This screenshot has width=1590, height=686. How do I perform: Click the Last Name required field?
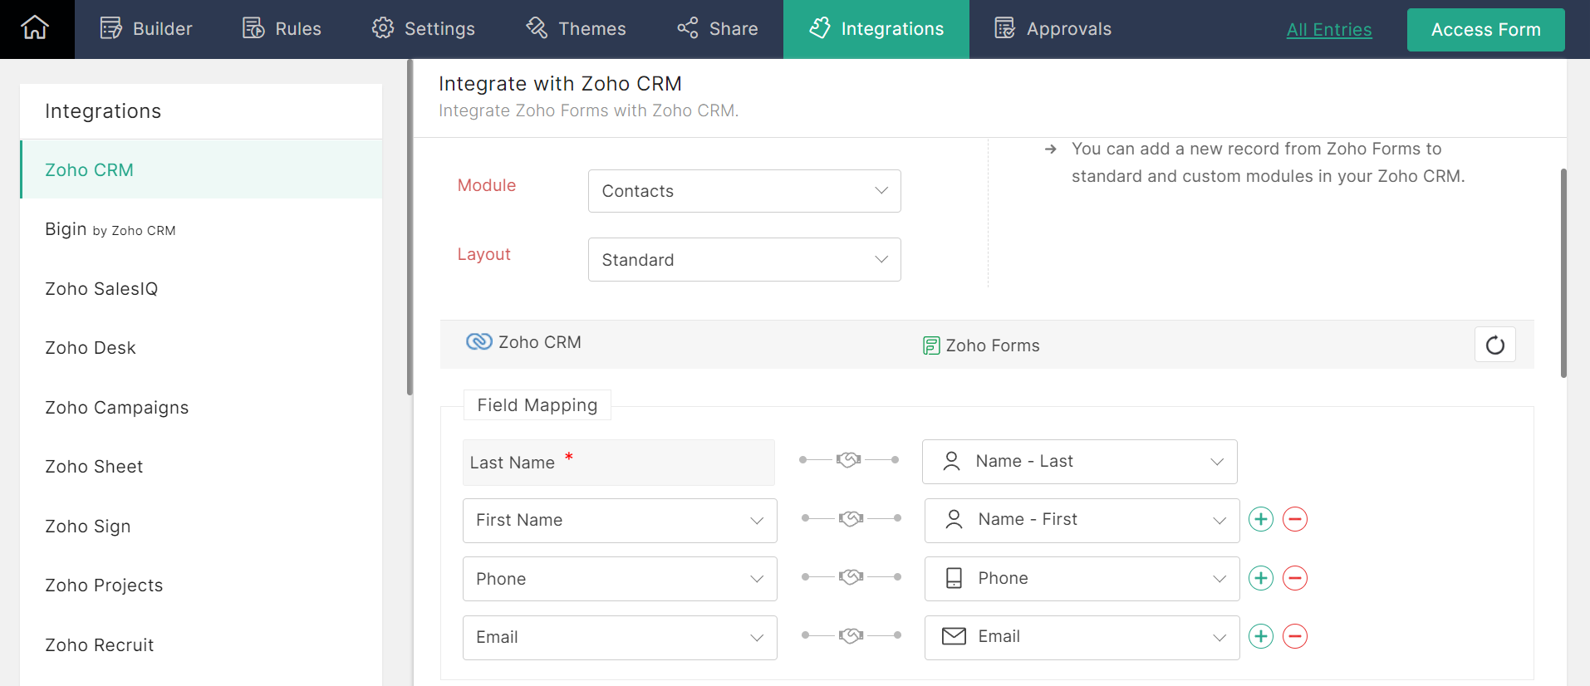619,463
